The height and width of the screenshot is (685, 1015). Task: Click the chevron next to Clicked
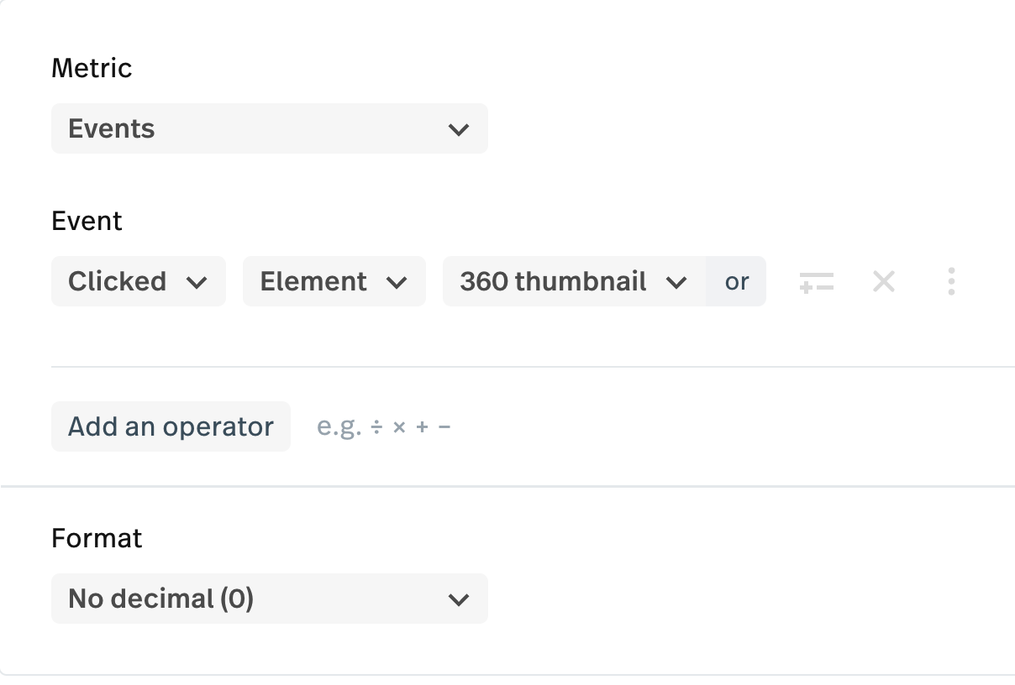(197, 282)
